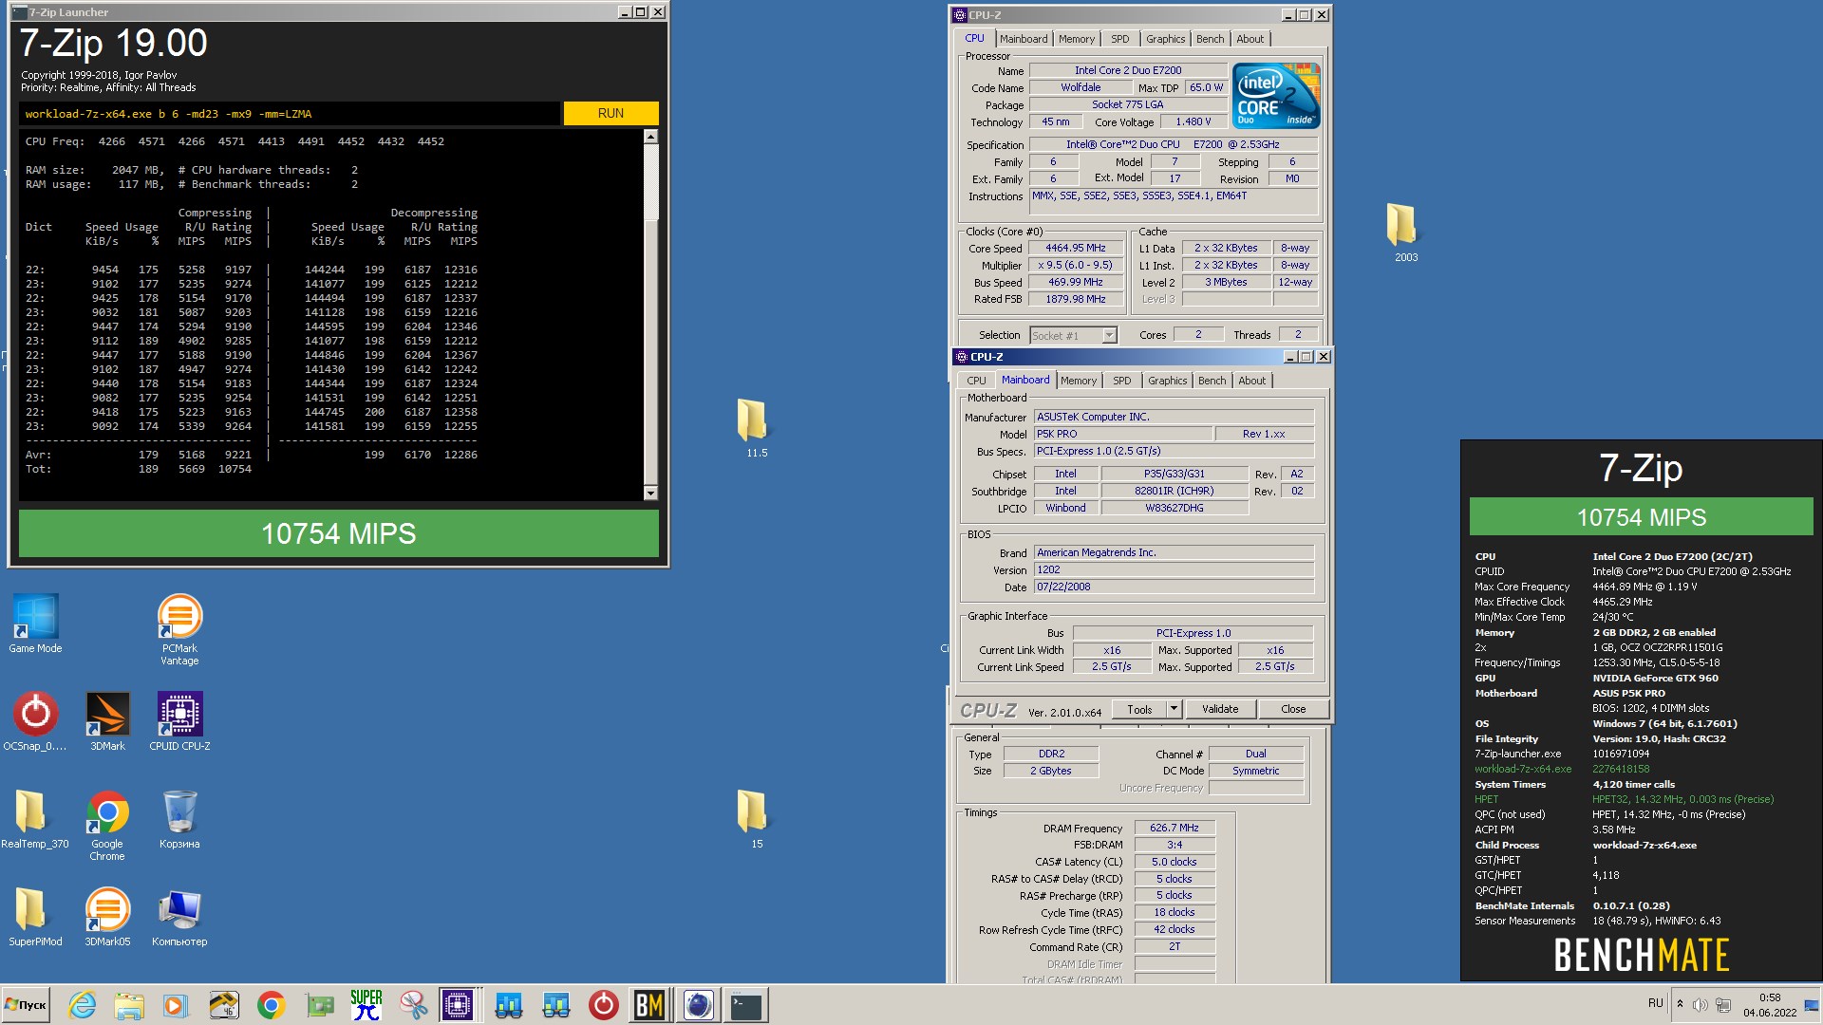Open Bench tab in top CPU-Z window

pyautogui.click(x=1210, y=39)
